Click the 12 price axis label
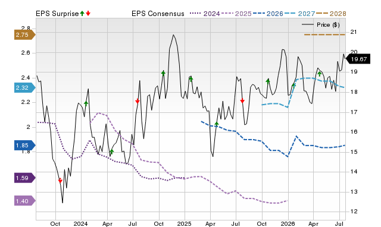 pos(354,211)
